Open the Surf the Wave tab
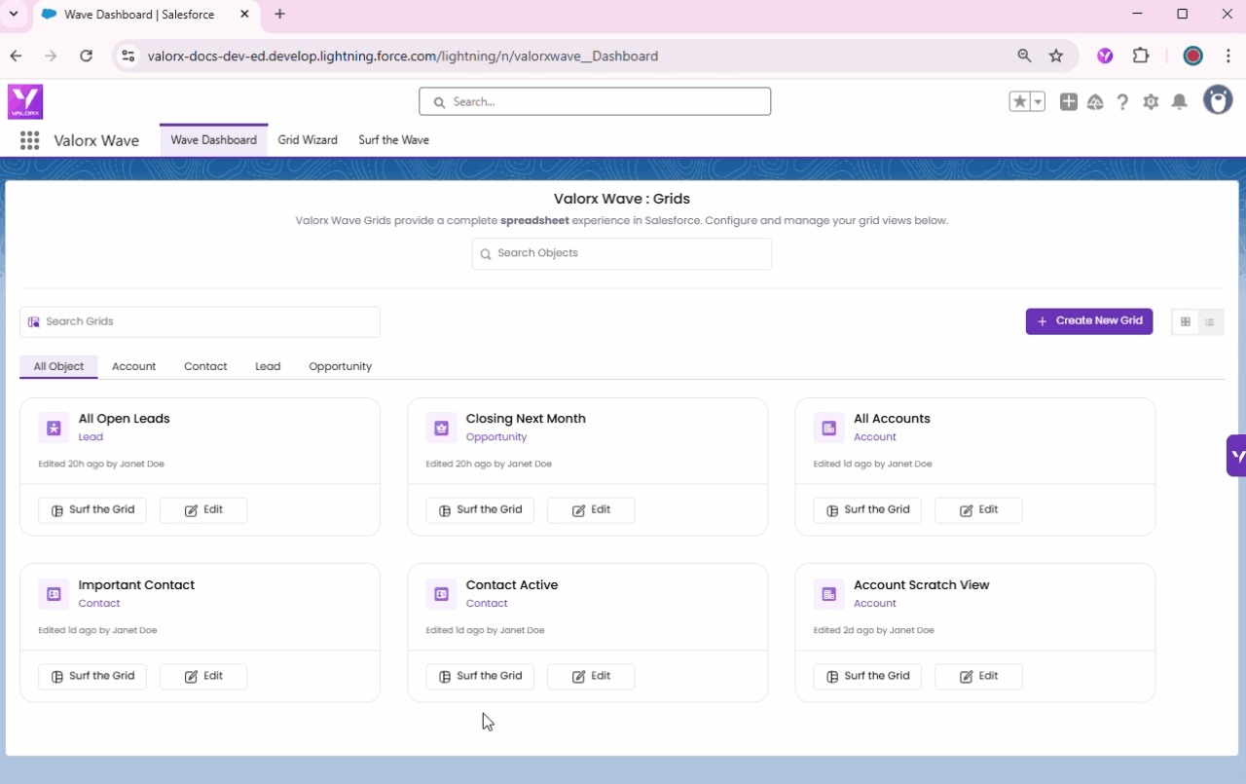The height and width of the screenshot is (784, 1246). pyautogui.click(x=393, y=140)
